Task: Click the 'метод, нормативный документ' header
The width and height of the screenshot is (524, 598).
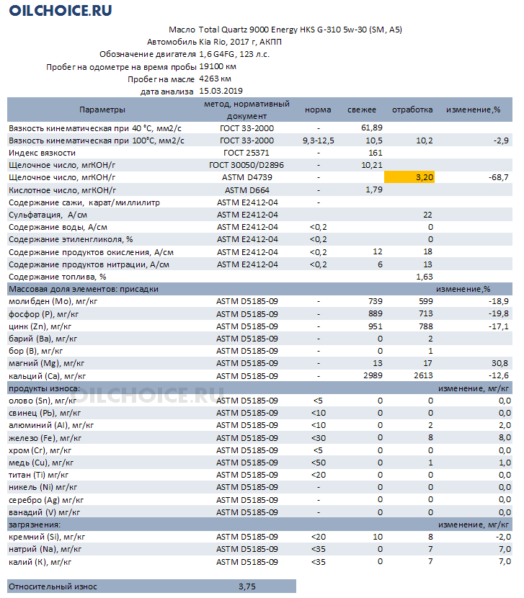Action: [247, 110]
